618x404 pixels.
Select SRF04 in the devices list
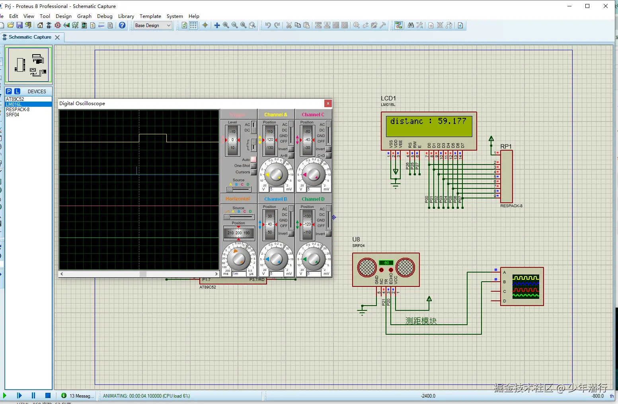[13, 115]
